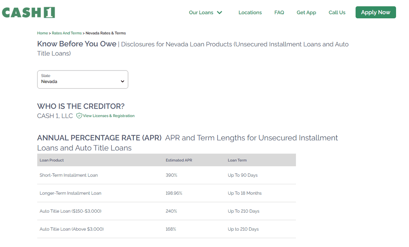Open the Our Loans menu
The width and height of the screenshot is (409, 247).
(206, 13)
